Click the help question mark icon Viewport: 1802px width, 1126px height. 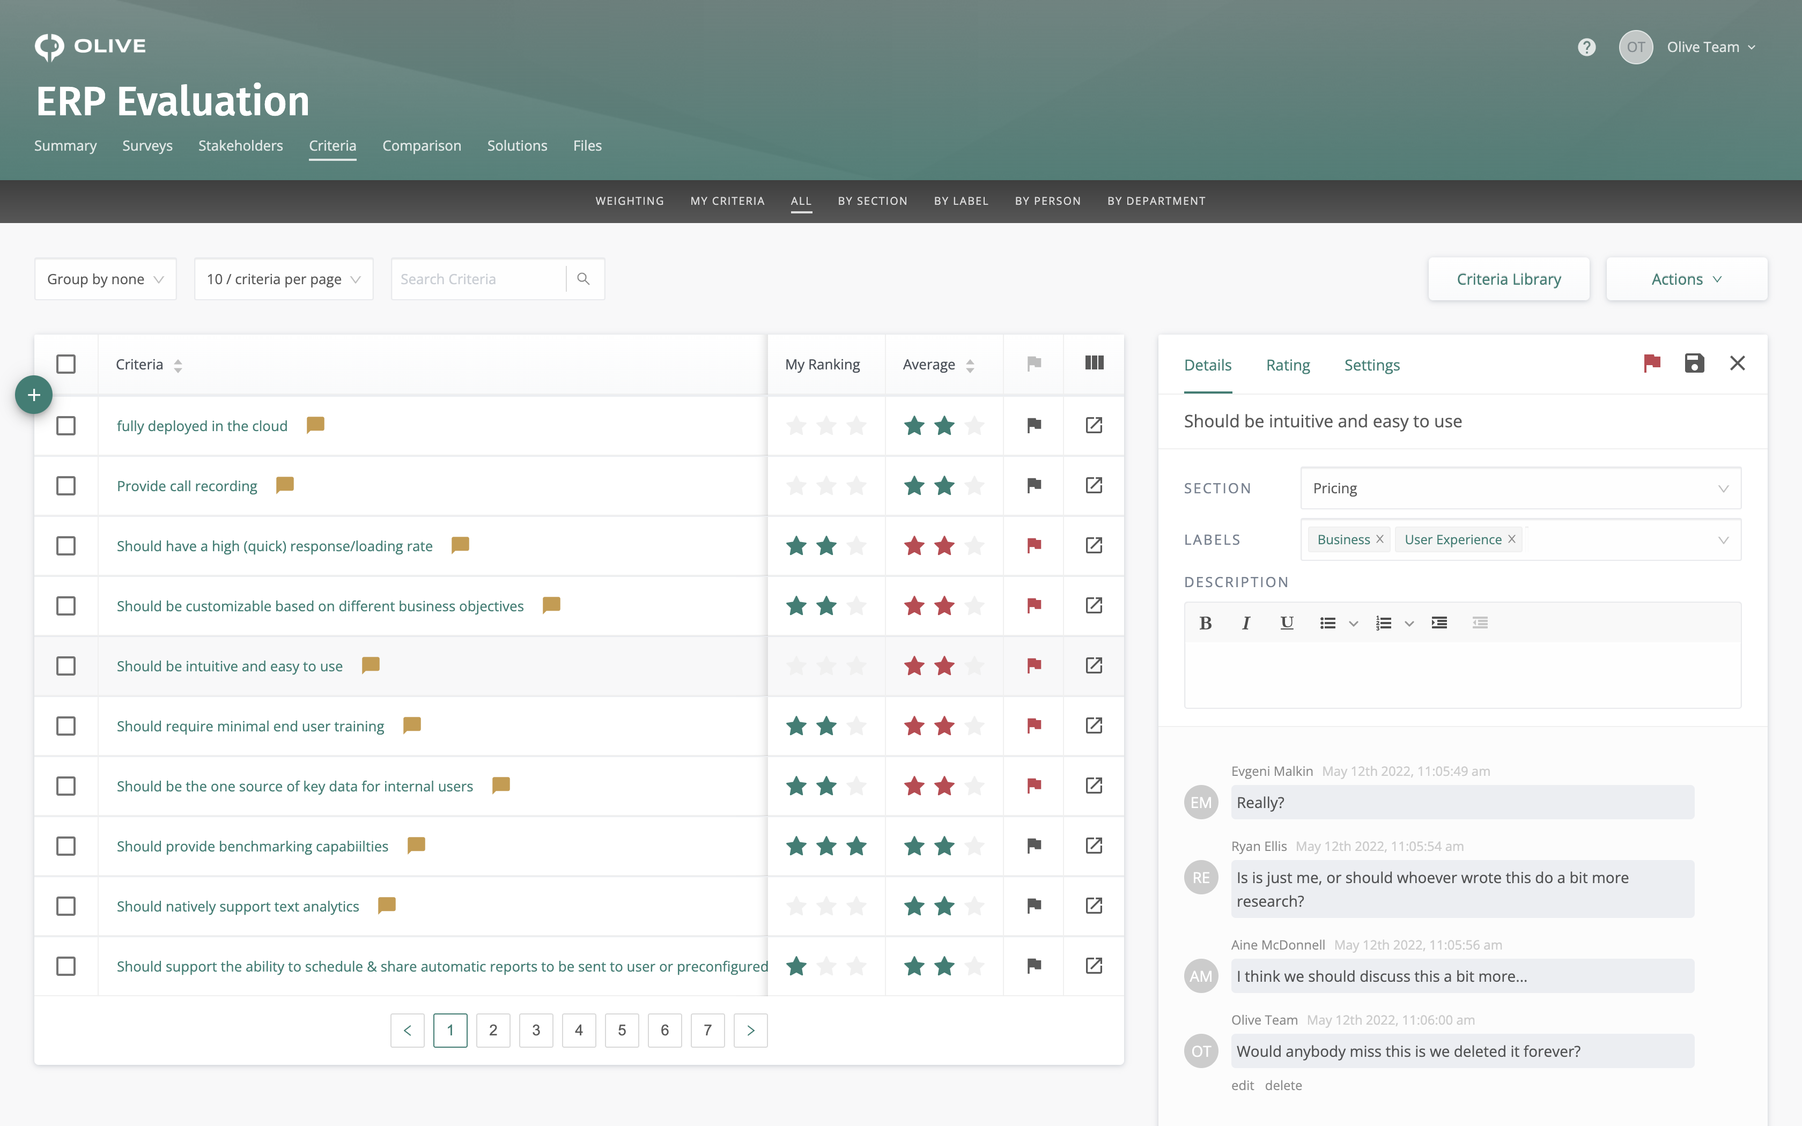point(1587,47)
